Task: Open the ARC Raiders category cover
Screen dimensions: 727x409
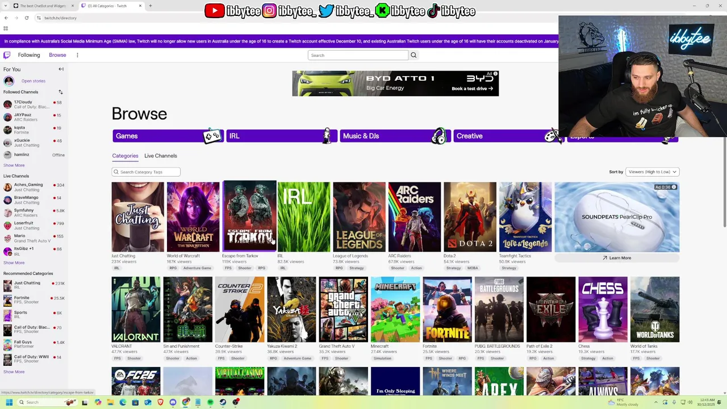Action: point(415,217)
